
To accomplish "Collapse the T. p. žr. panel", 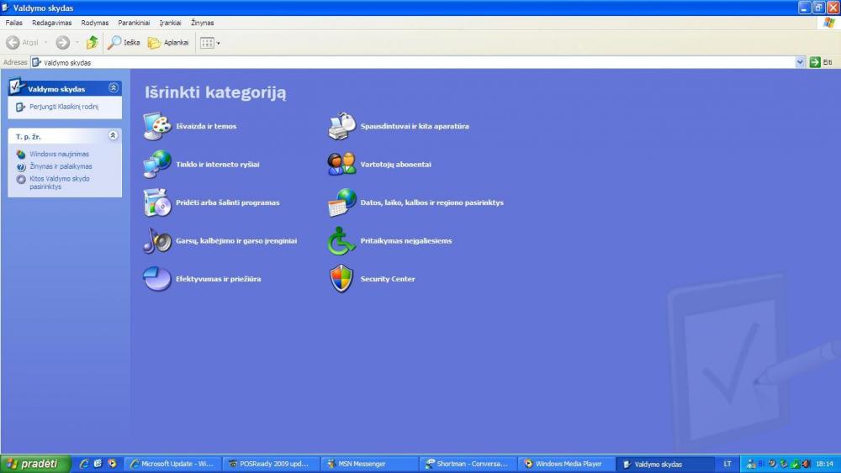I will coord(114,135).
